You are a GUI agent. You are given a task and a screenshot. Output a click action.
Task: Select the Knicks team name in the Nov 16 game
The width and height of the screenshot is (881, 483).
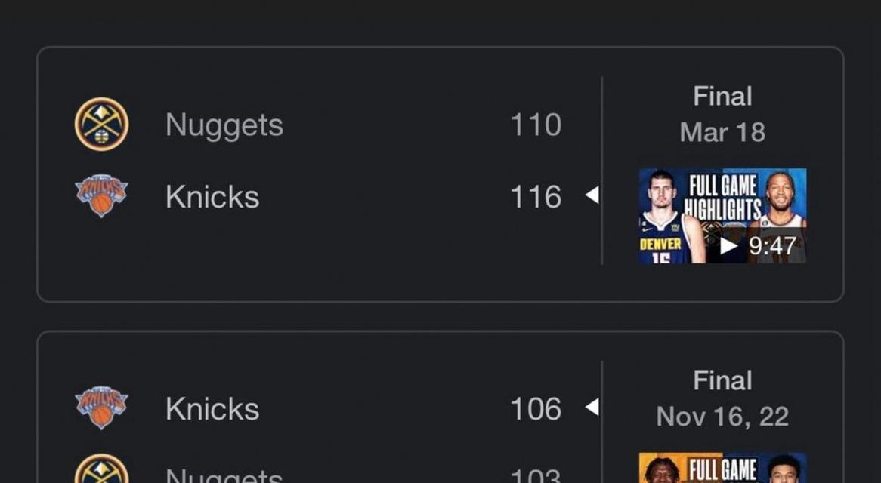pyautogui.click(x=212, y=409)
